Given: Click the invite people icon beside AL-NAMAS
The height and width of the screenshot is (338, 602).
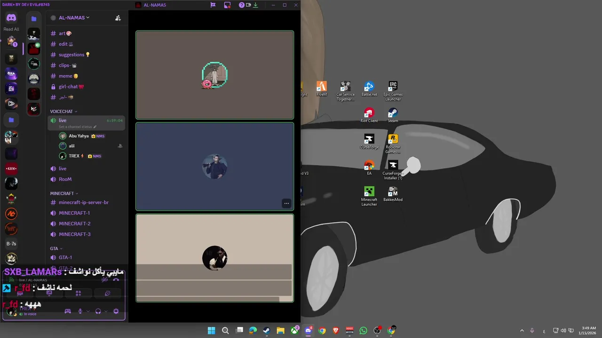Looking at the screenshot, I should coord(118,18).
